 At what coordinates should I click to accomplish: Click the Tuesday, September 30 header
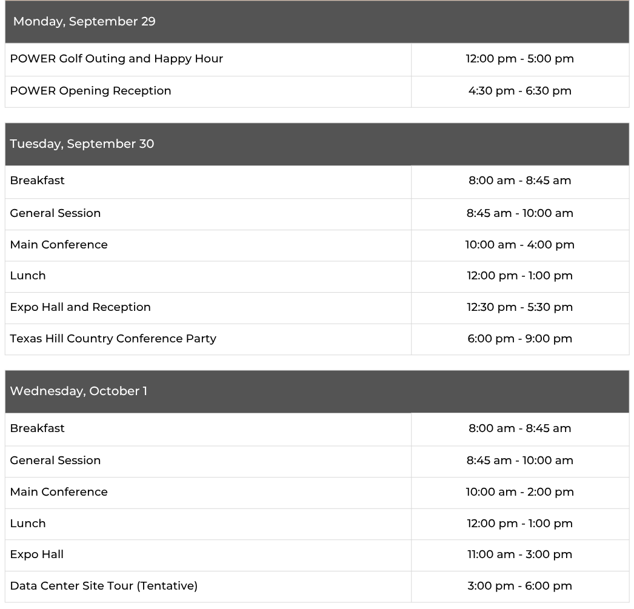click(x=317, y=144)
